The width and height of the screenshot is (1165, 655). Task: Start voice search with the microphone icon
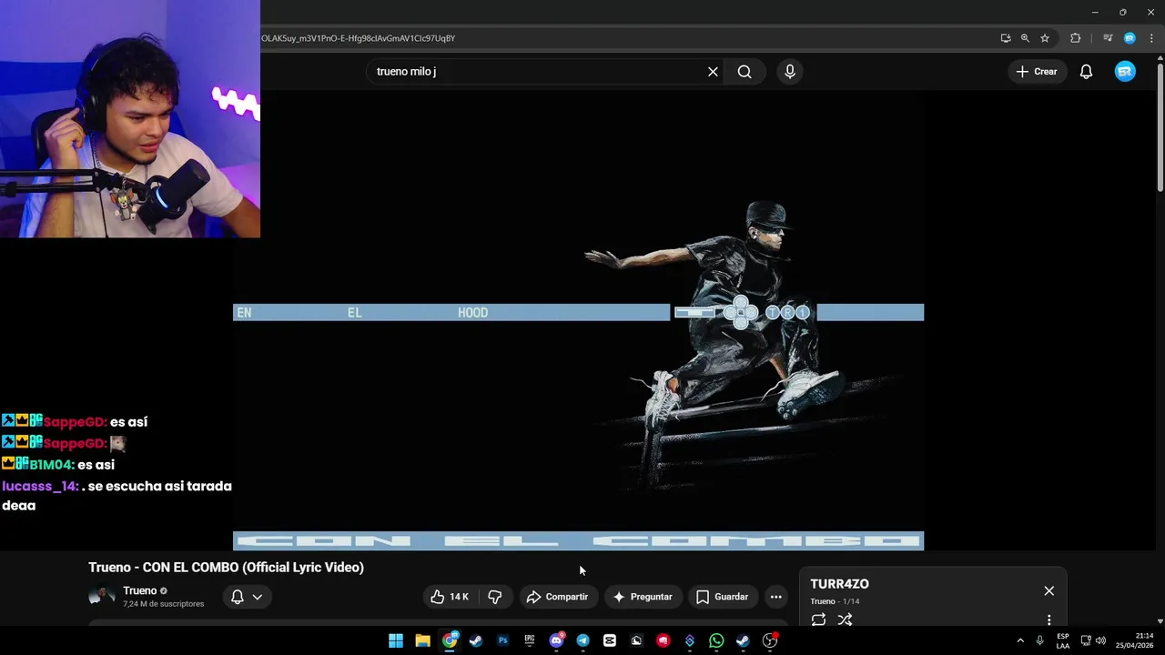(x=789, y=72)
